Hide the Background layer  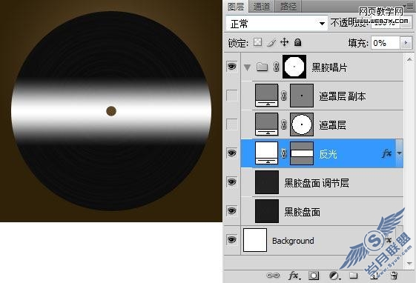pyautogui.click(x=231, y=240)
